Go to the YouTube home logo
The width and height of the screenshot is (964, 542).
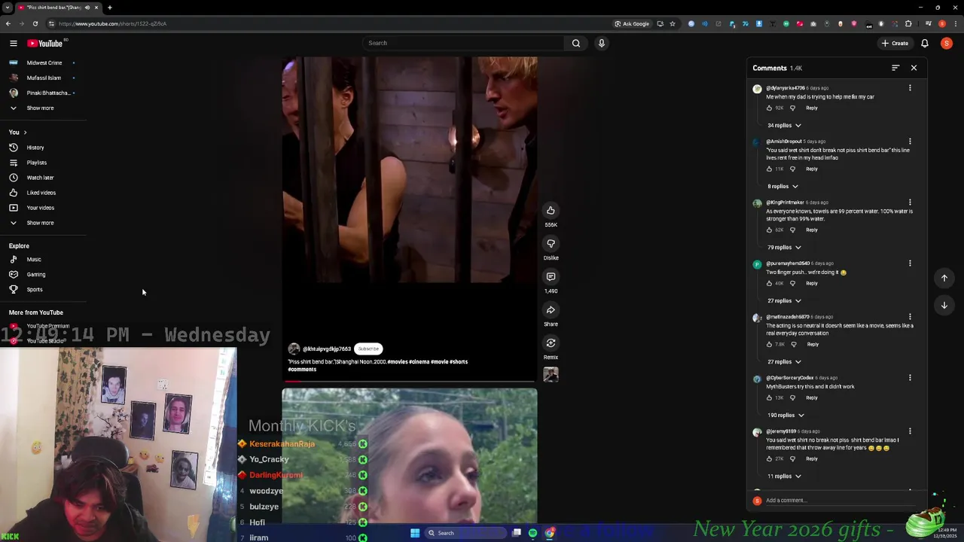pyautogui.click(x=45, y=43)
